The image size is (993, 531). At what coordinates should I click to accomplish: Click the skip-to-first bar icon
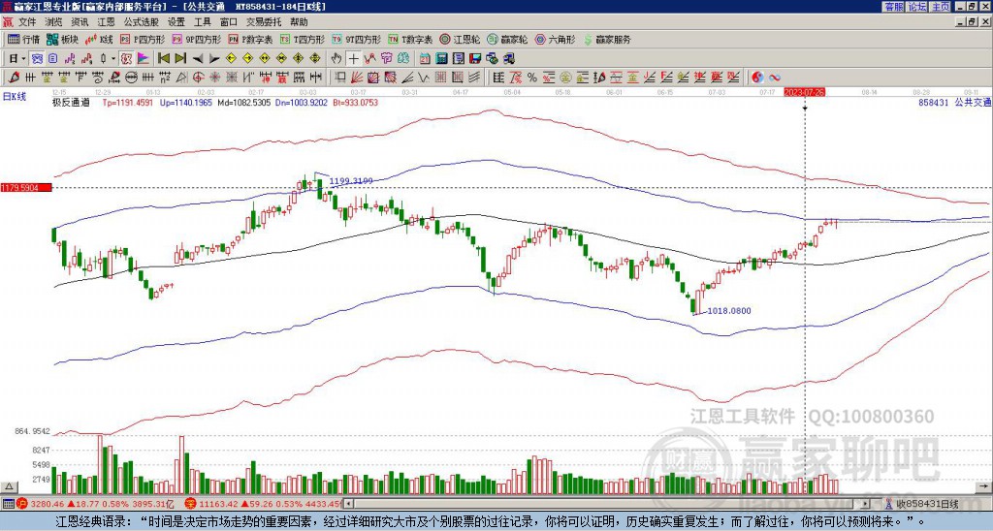point(163,59)
